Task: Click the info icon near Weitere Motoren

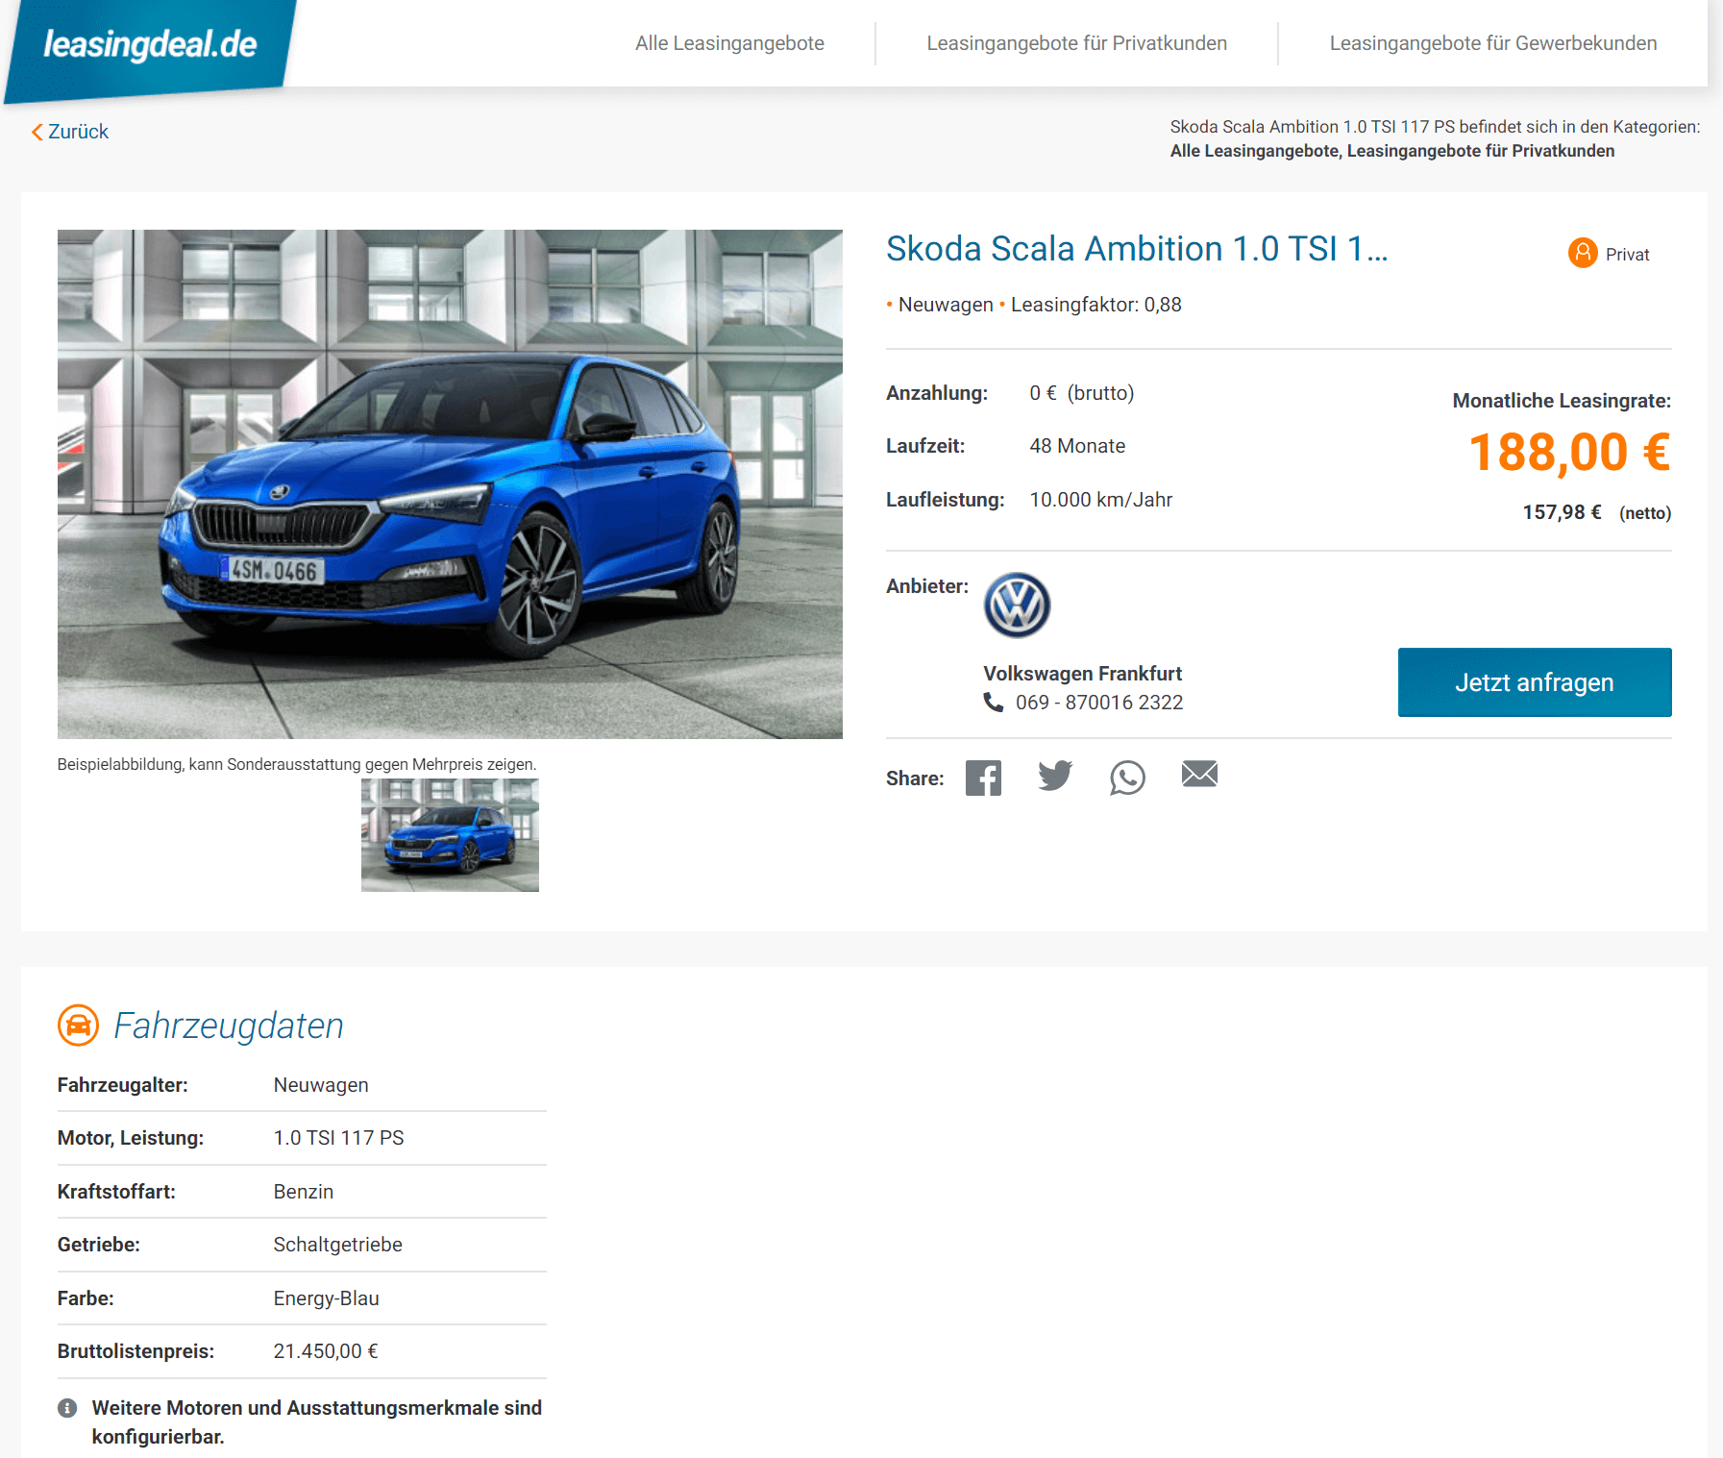Action: 67,1408
